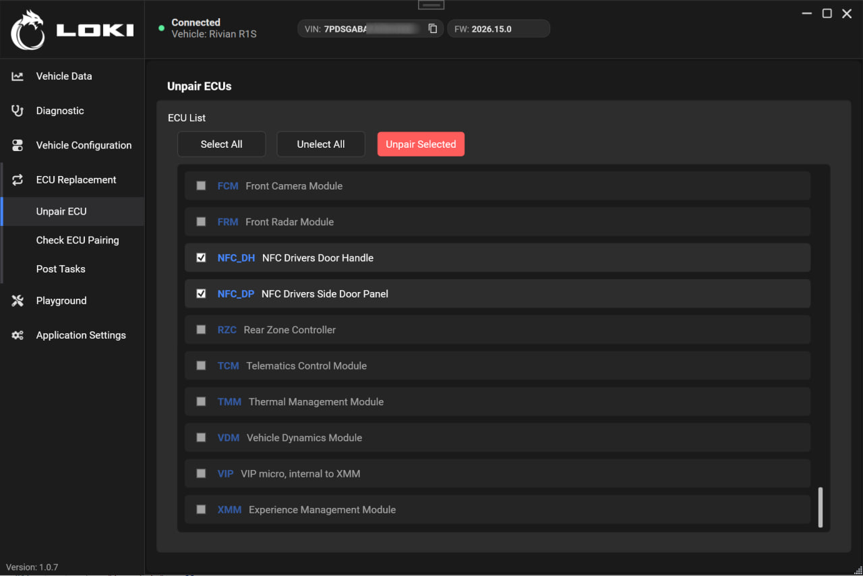Image resolution: width=863 pixels, height=576 pixels.
Task: Click the Vehicle Data chart icon
Action: (18, 76)
